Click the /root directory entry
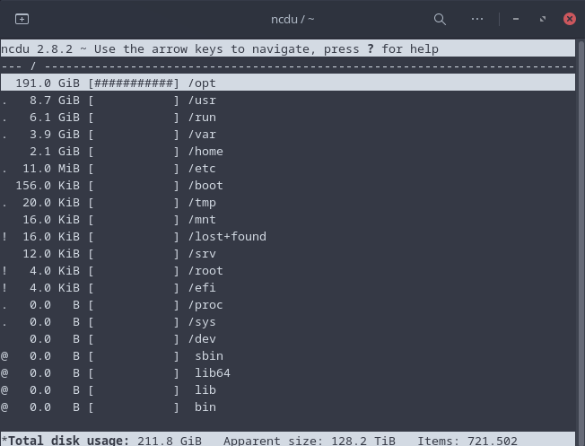The image size is (585, 446). tap(205, 271)
